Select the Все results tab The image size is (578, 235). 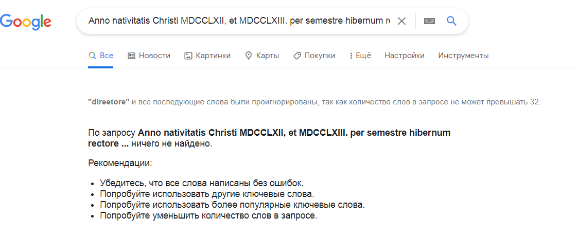[x=107, y=56]
